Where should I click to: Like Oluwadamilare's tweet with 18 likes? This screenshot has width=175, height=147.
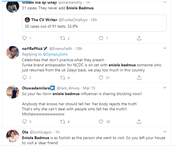pos(101,122)
